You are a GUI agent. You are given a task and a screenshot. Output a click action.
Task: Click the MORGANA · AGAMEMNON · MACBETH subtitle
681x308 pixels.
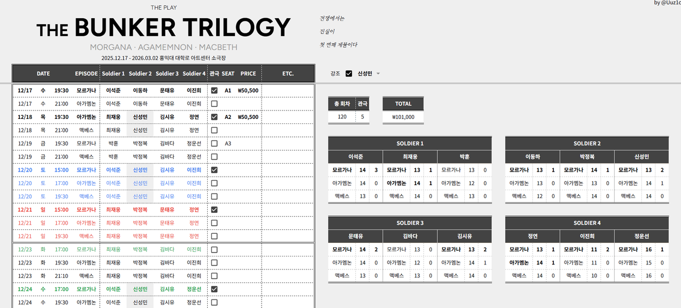point(163,48)
